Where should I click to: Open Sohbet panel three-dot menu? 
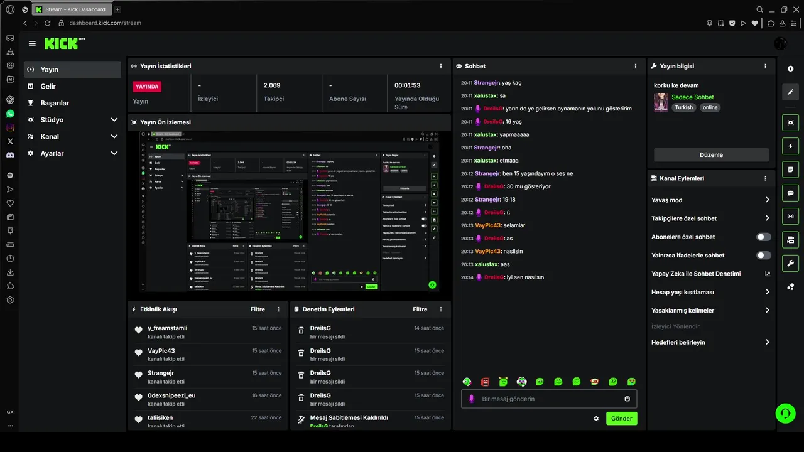[636, 66]
